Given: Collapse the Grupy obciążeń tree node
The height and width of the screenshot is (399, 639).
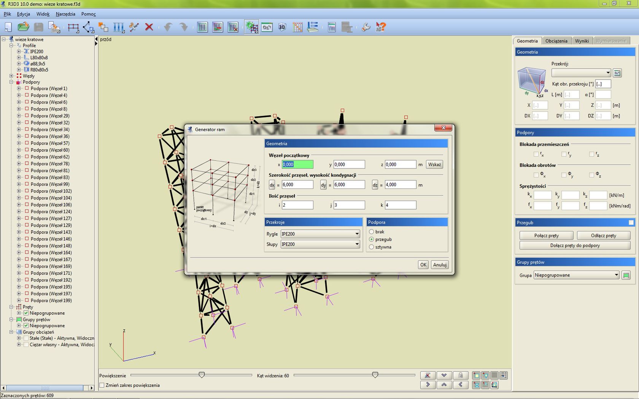Looking at the screenshot, I should (11, 332).
